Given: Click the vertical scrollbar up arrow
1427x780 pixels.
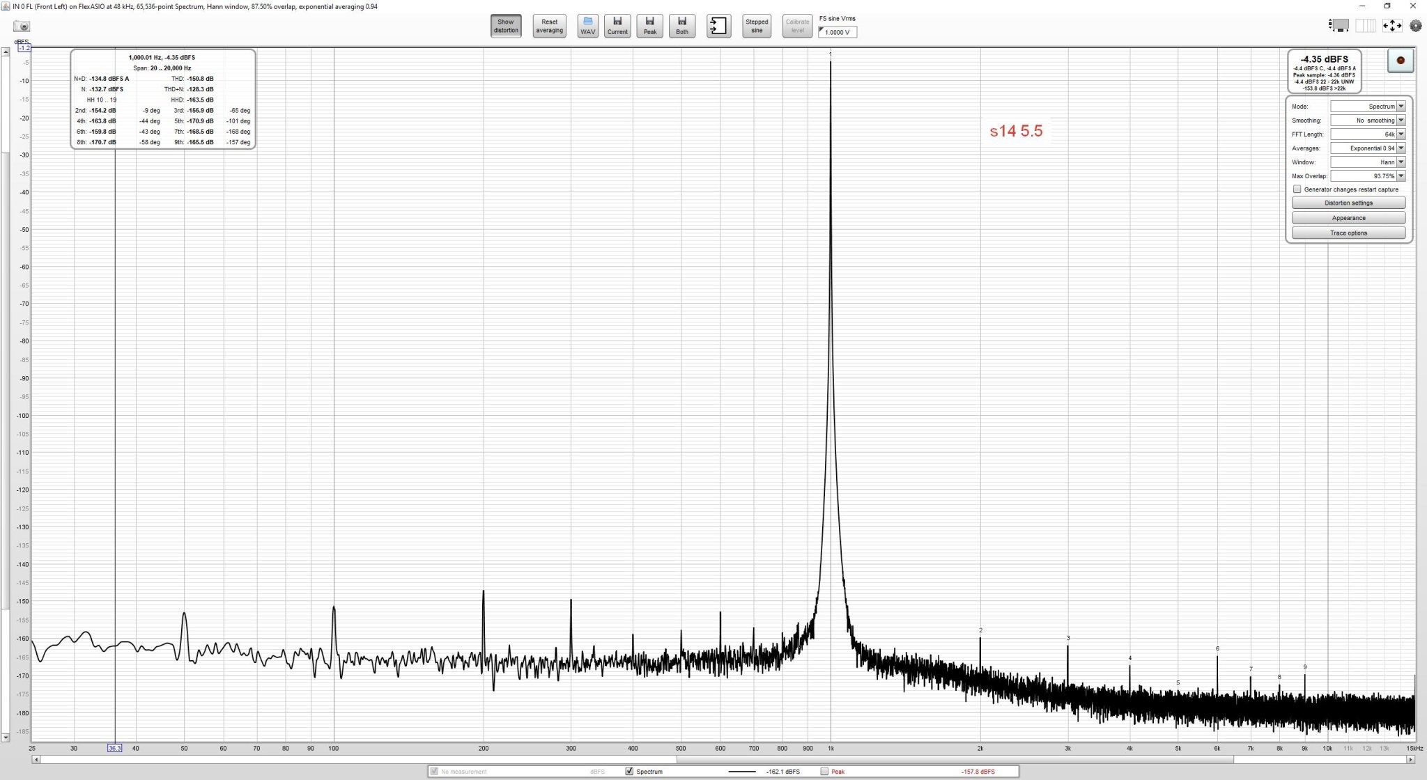Looking at the screenshot, I should click(x=6, y=52).
